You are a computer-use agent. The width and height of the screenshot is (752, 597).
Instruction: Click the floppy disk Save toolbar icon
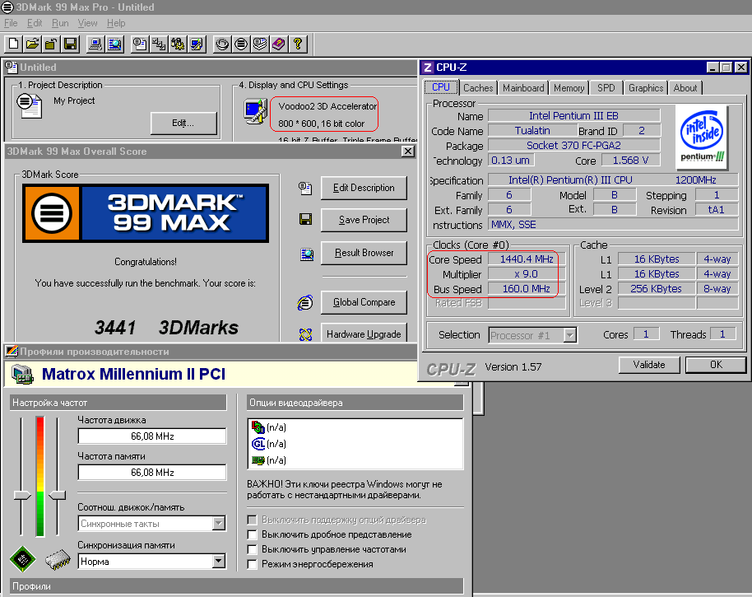pyautogui.click(x=70, y=44)
